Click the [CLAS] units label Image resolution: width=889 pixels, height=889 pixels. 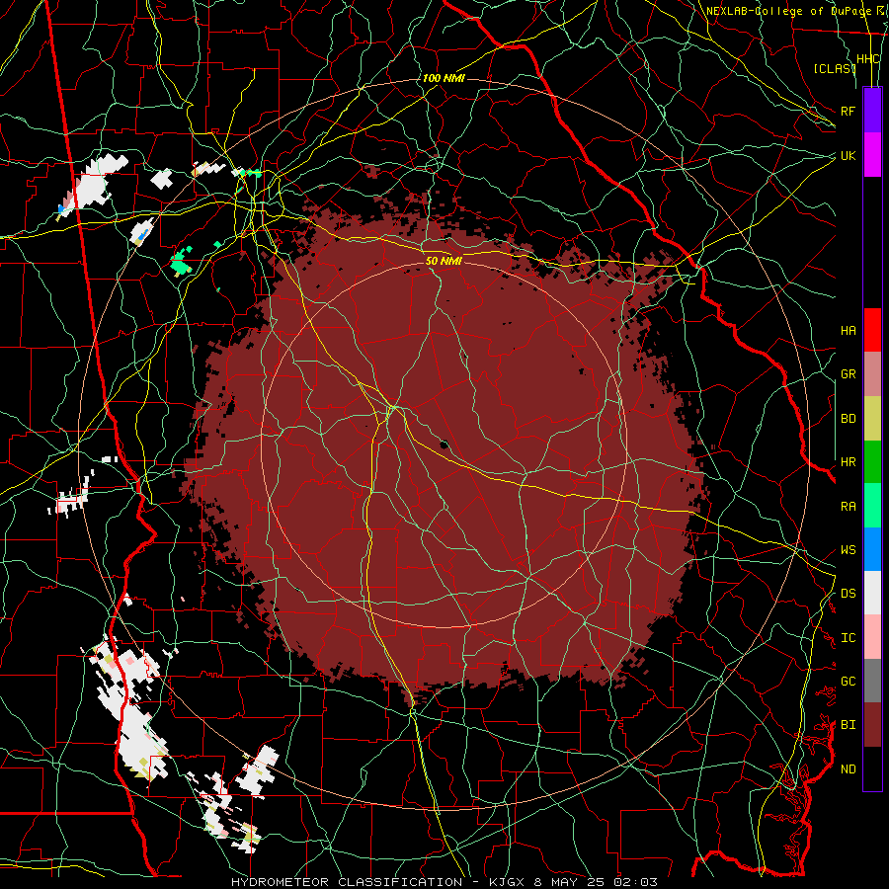point(834,68)
